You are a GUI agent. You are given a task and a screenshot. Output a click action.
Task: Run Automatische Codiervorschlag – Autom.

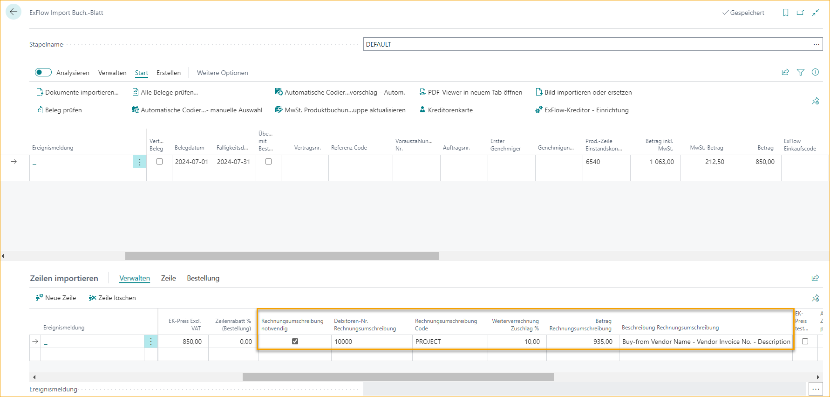coord(340,92)
